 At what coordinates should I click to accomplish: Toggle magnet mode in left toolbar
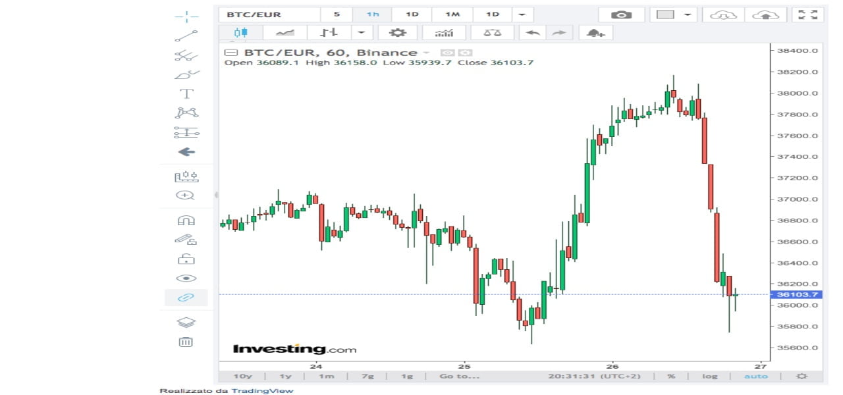(186, 221)
